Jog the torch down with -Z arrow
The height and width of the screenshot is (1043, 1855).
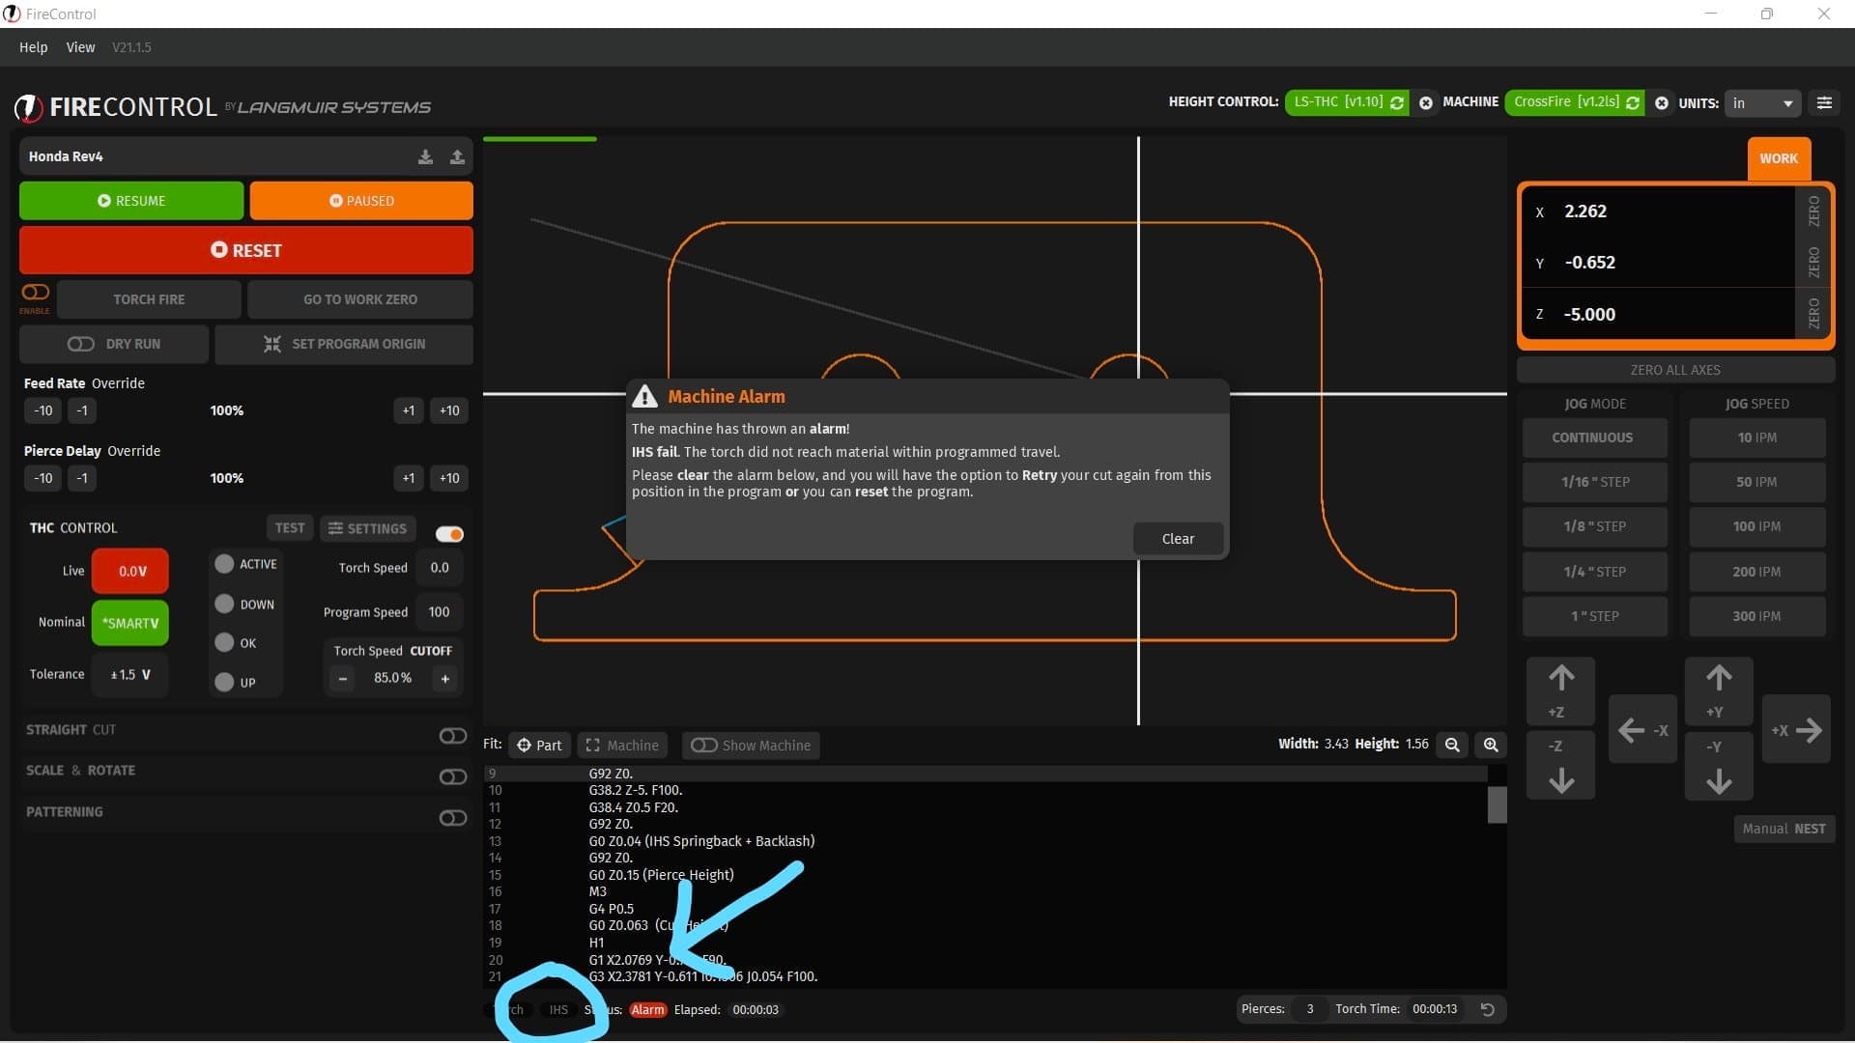(x=1560, y=765)
